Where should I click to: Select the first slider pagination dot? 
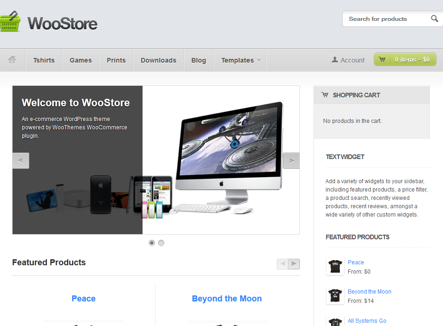point(152,243)
